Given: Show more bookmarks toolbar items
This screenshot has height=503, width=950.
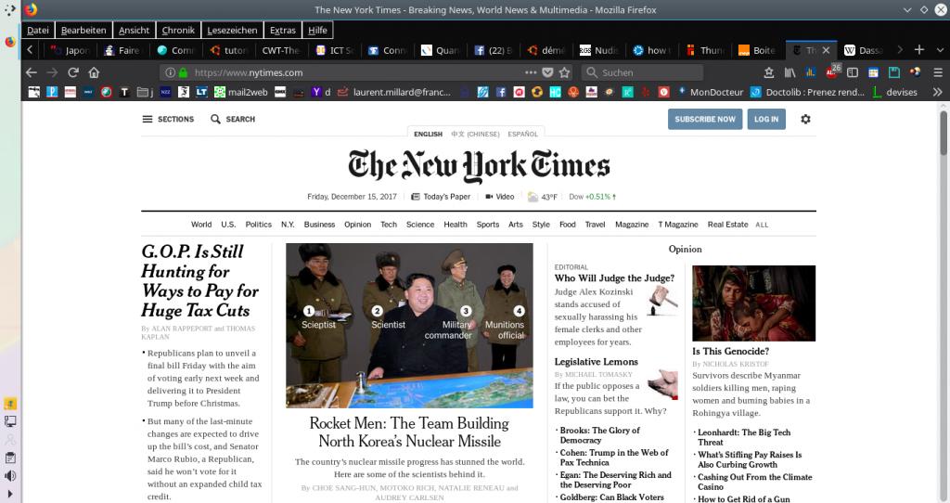Looking at the screenshot, I should [938, 92].
